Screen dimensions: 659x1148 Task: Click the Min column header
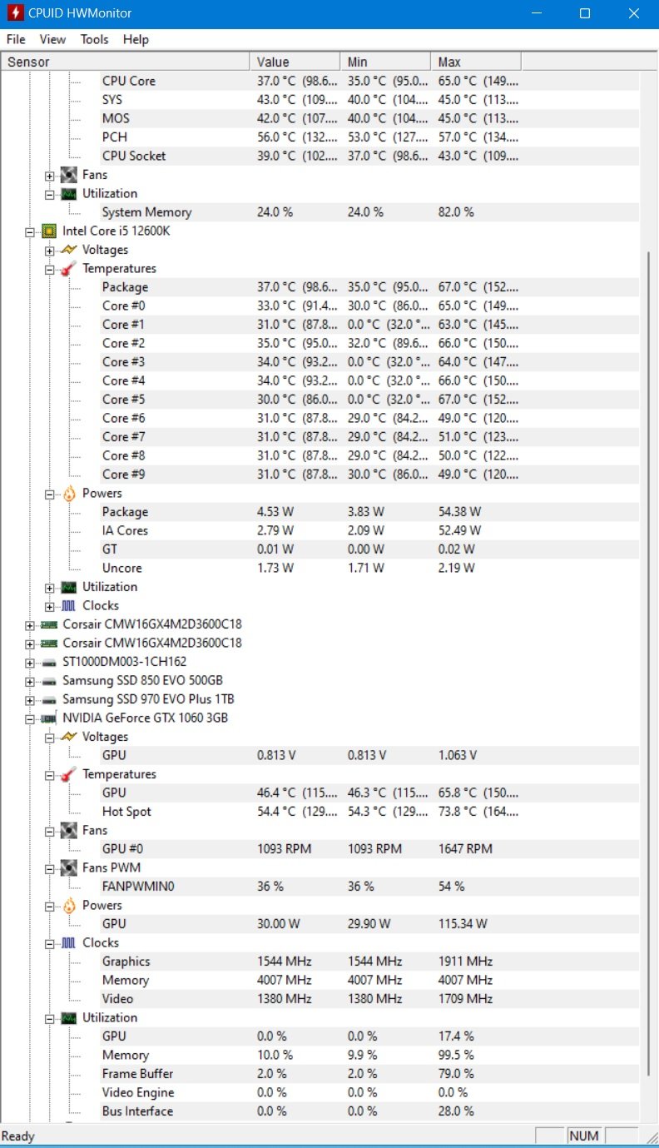(385, 62)
